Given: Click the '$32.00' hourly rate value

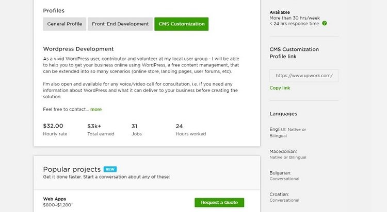Looking at the screenshot, I should click(x=53, y=126).
